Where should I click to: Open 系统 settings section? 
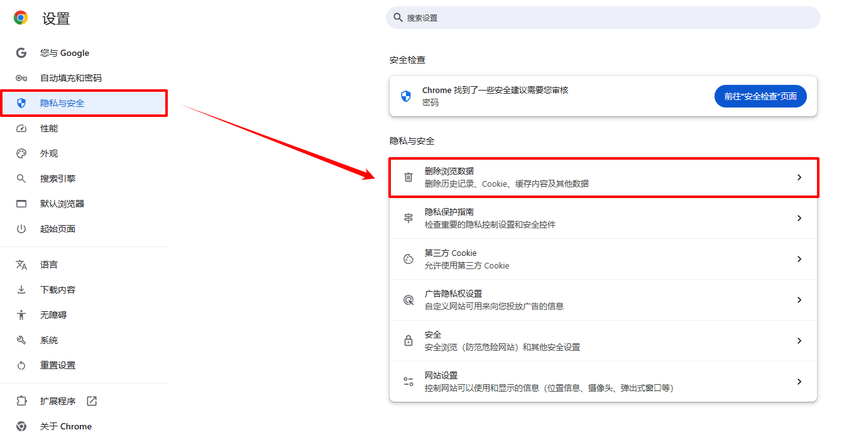pos(84,340)
